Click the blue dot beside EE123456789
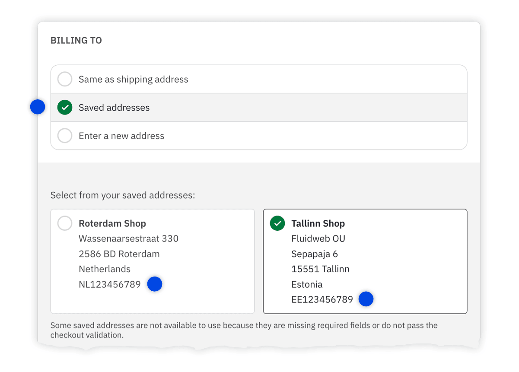Viewport: 519px width, 372px height. (x=366, y=299)
